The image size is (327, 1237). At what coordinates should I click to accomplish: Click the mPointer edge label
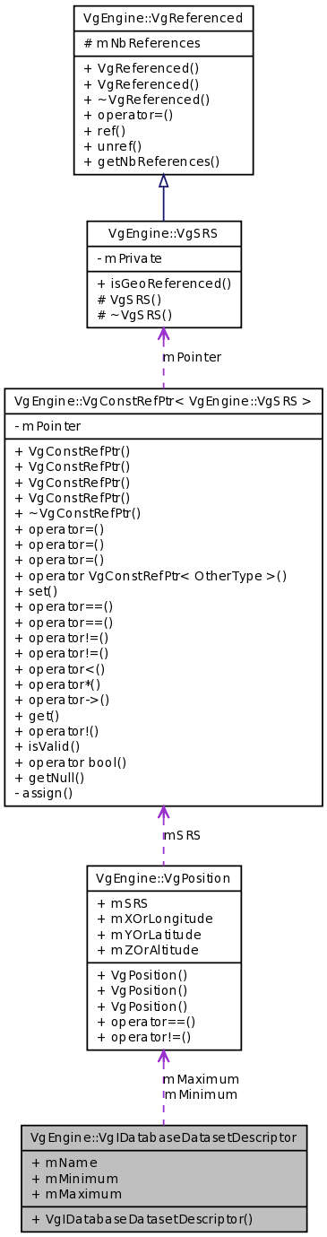[192, 357]
